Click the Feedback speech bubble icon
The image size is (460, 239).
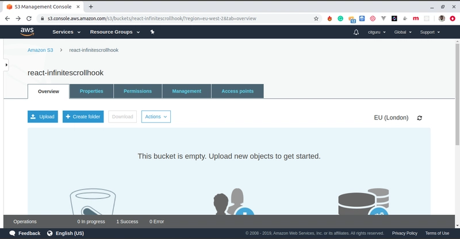pyautogui.click(x=12, y=233)
